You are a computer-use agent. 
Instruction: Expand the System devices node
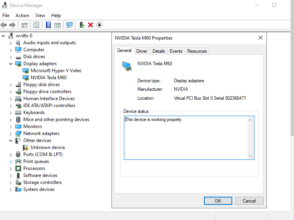pyautogui.click(x=11, y=190)
